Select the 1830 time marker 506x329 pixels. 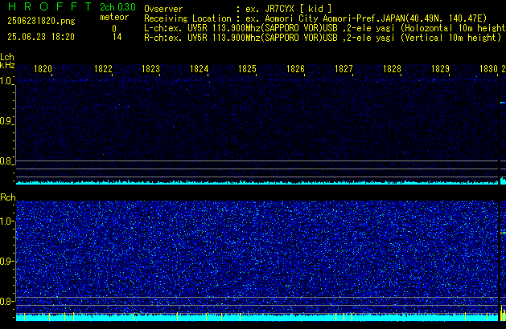488,69
